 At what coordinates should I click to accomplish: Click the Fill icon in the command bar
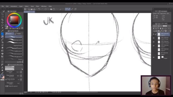coord(51,9)
